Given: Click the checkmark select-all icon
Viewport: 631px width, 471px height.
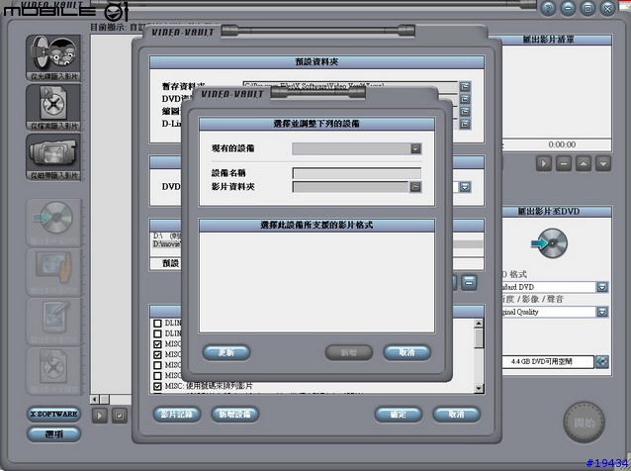Looking at the screenshot, I should tap(120, 416).
